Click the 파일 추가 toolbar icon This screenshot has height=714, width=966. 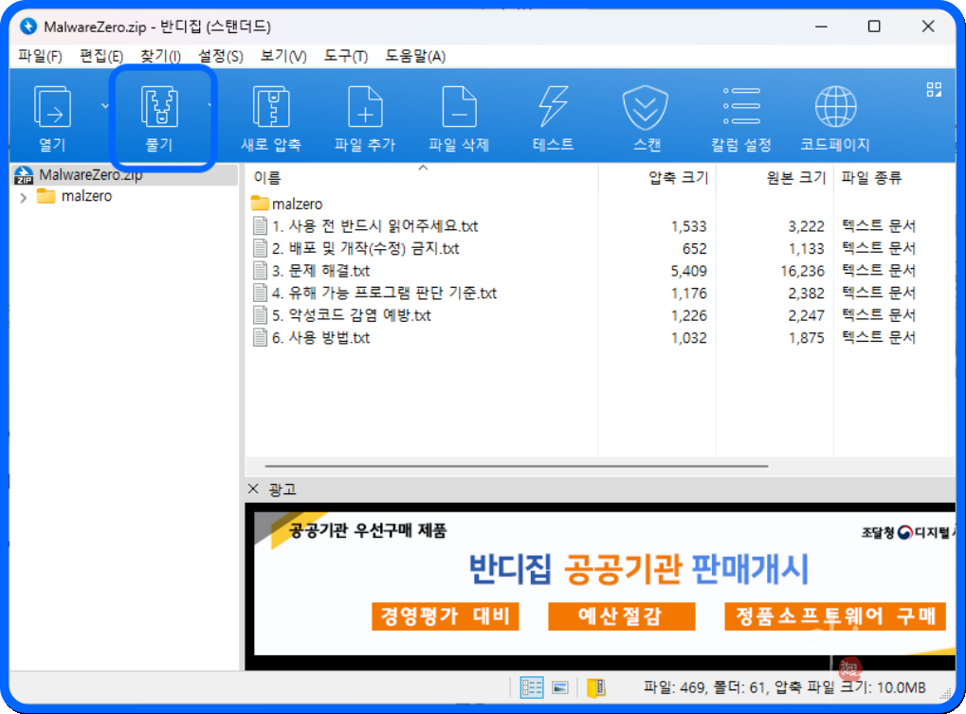click(x=365, y=107)
